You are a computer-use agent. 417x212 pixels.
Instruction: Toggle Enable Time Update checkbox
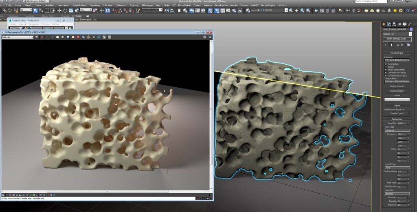tap(386, 70)
